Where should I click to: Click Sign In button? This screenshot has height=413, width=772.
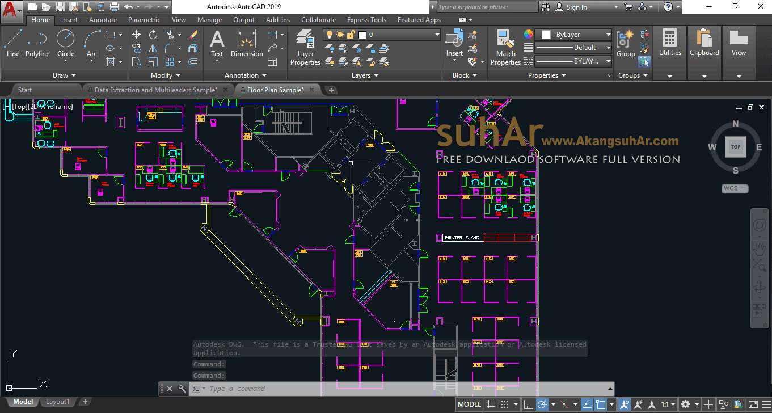[x=571, y=7]
